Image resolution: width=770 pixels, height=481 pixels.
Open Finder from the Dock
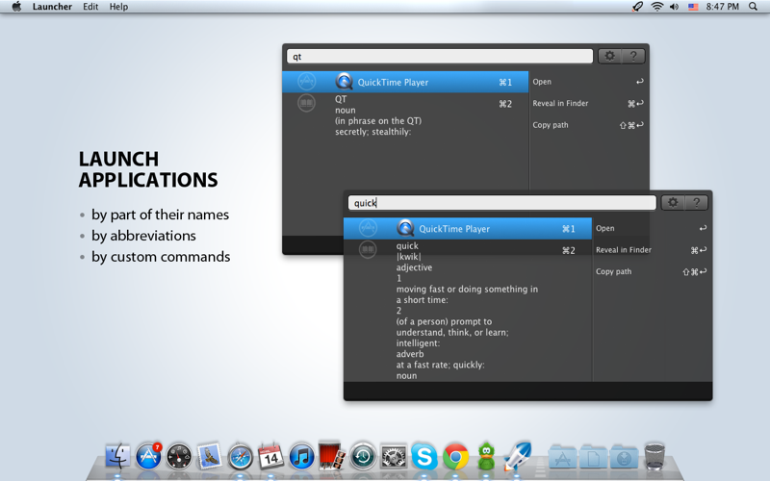[x=117, y=456]
